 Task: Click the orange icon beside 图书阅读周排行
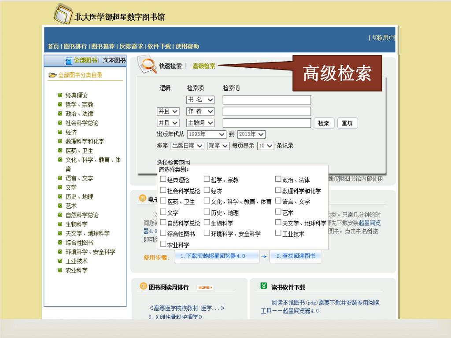coord(143,286)
